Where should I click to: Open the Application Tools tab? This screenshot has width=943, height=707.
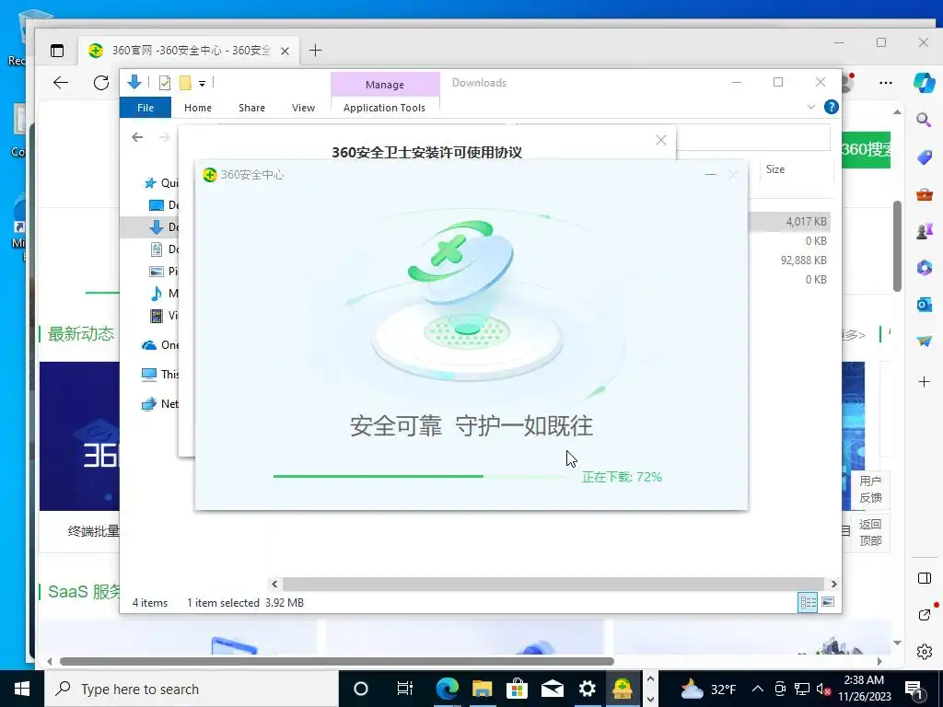384,108
